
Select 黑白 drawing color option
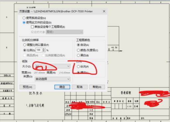(x=78, y=55)
